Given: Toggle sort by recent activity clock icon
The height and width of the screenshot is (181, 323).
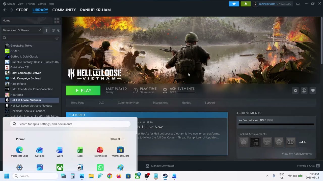Looking at the screenshot, I should click(53, 30).
